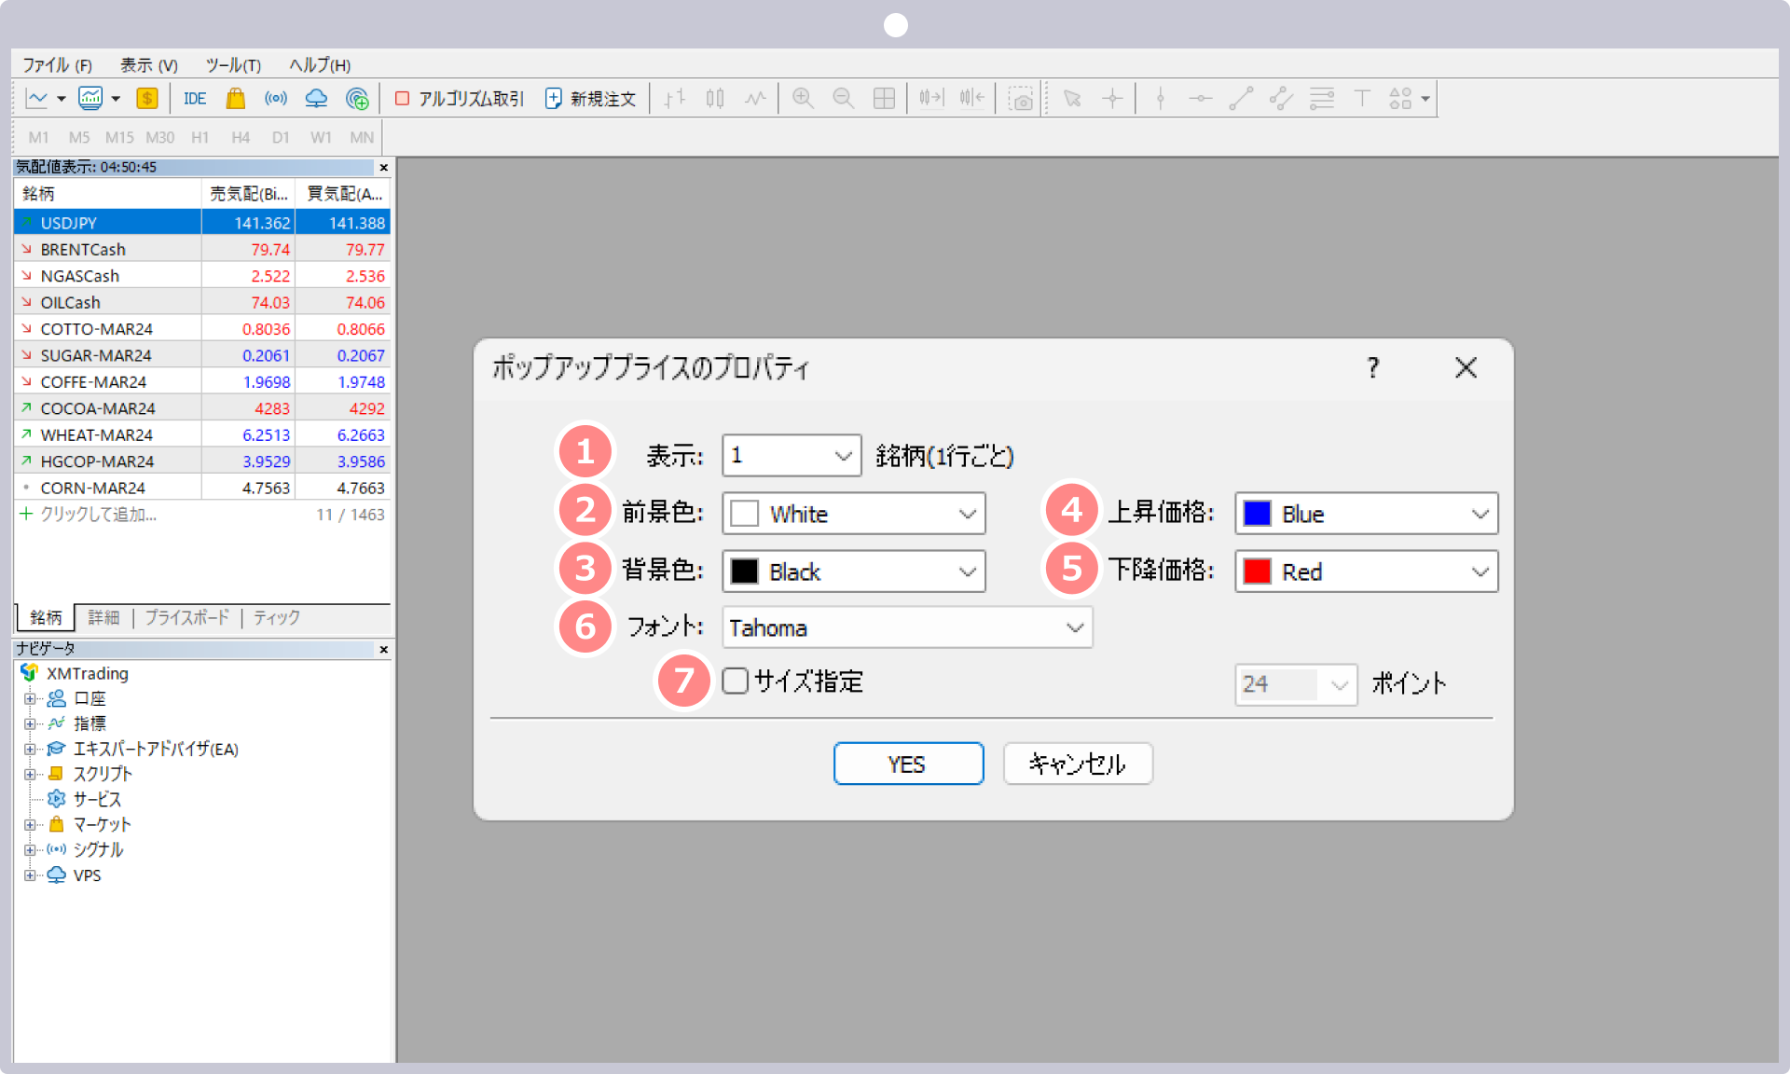Expand the エキスパートアドバイザ(EA) tree item

click(28, 748)
